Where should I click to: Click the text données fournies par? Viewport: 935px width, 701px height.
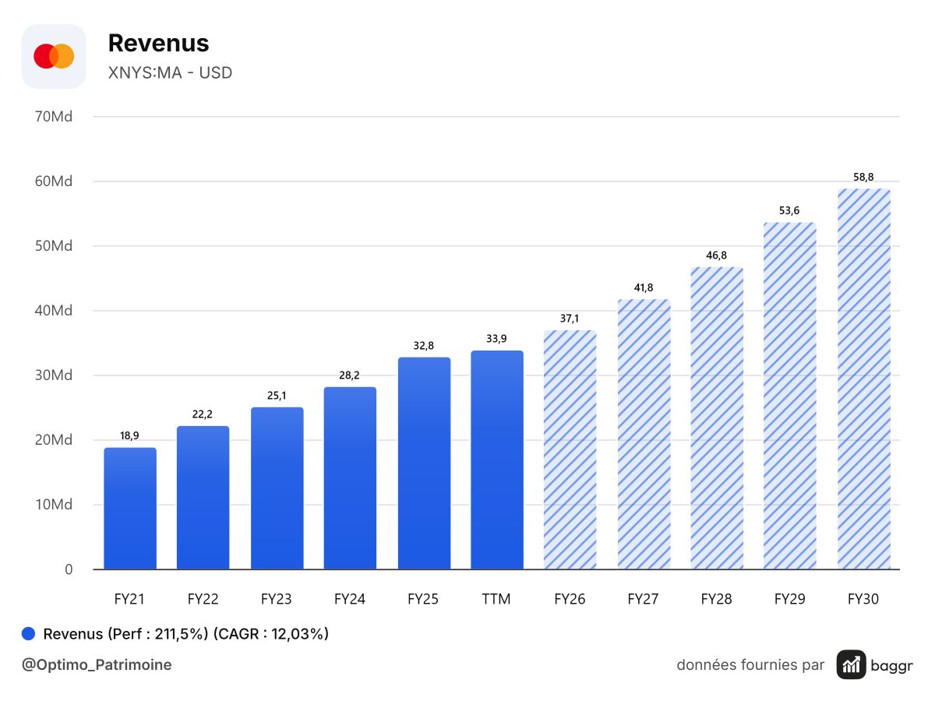tap(750, 665)
